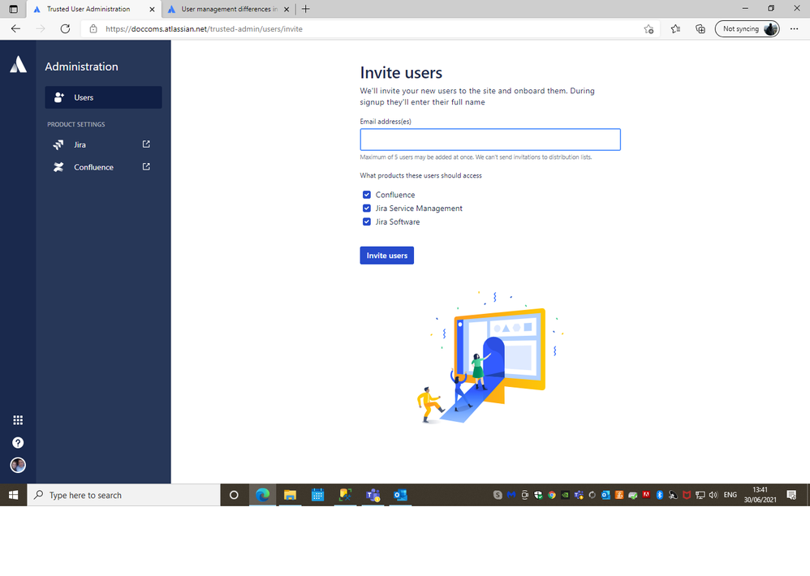
Task: Click the Chrome icon in system tray
Action: [x=552, y=495]
